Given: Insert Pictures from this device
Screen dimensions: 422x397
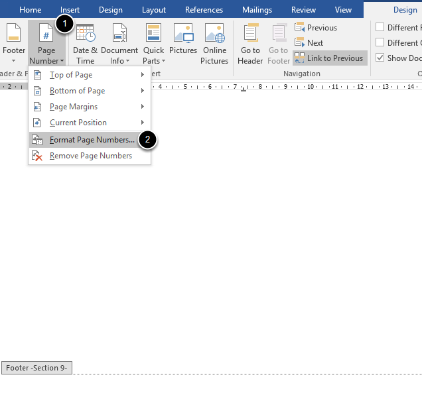Looking at the screenshot, I should point(183,32).
